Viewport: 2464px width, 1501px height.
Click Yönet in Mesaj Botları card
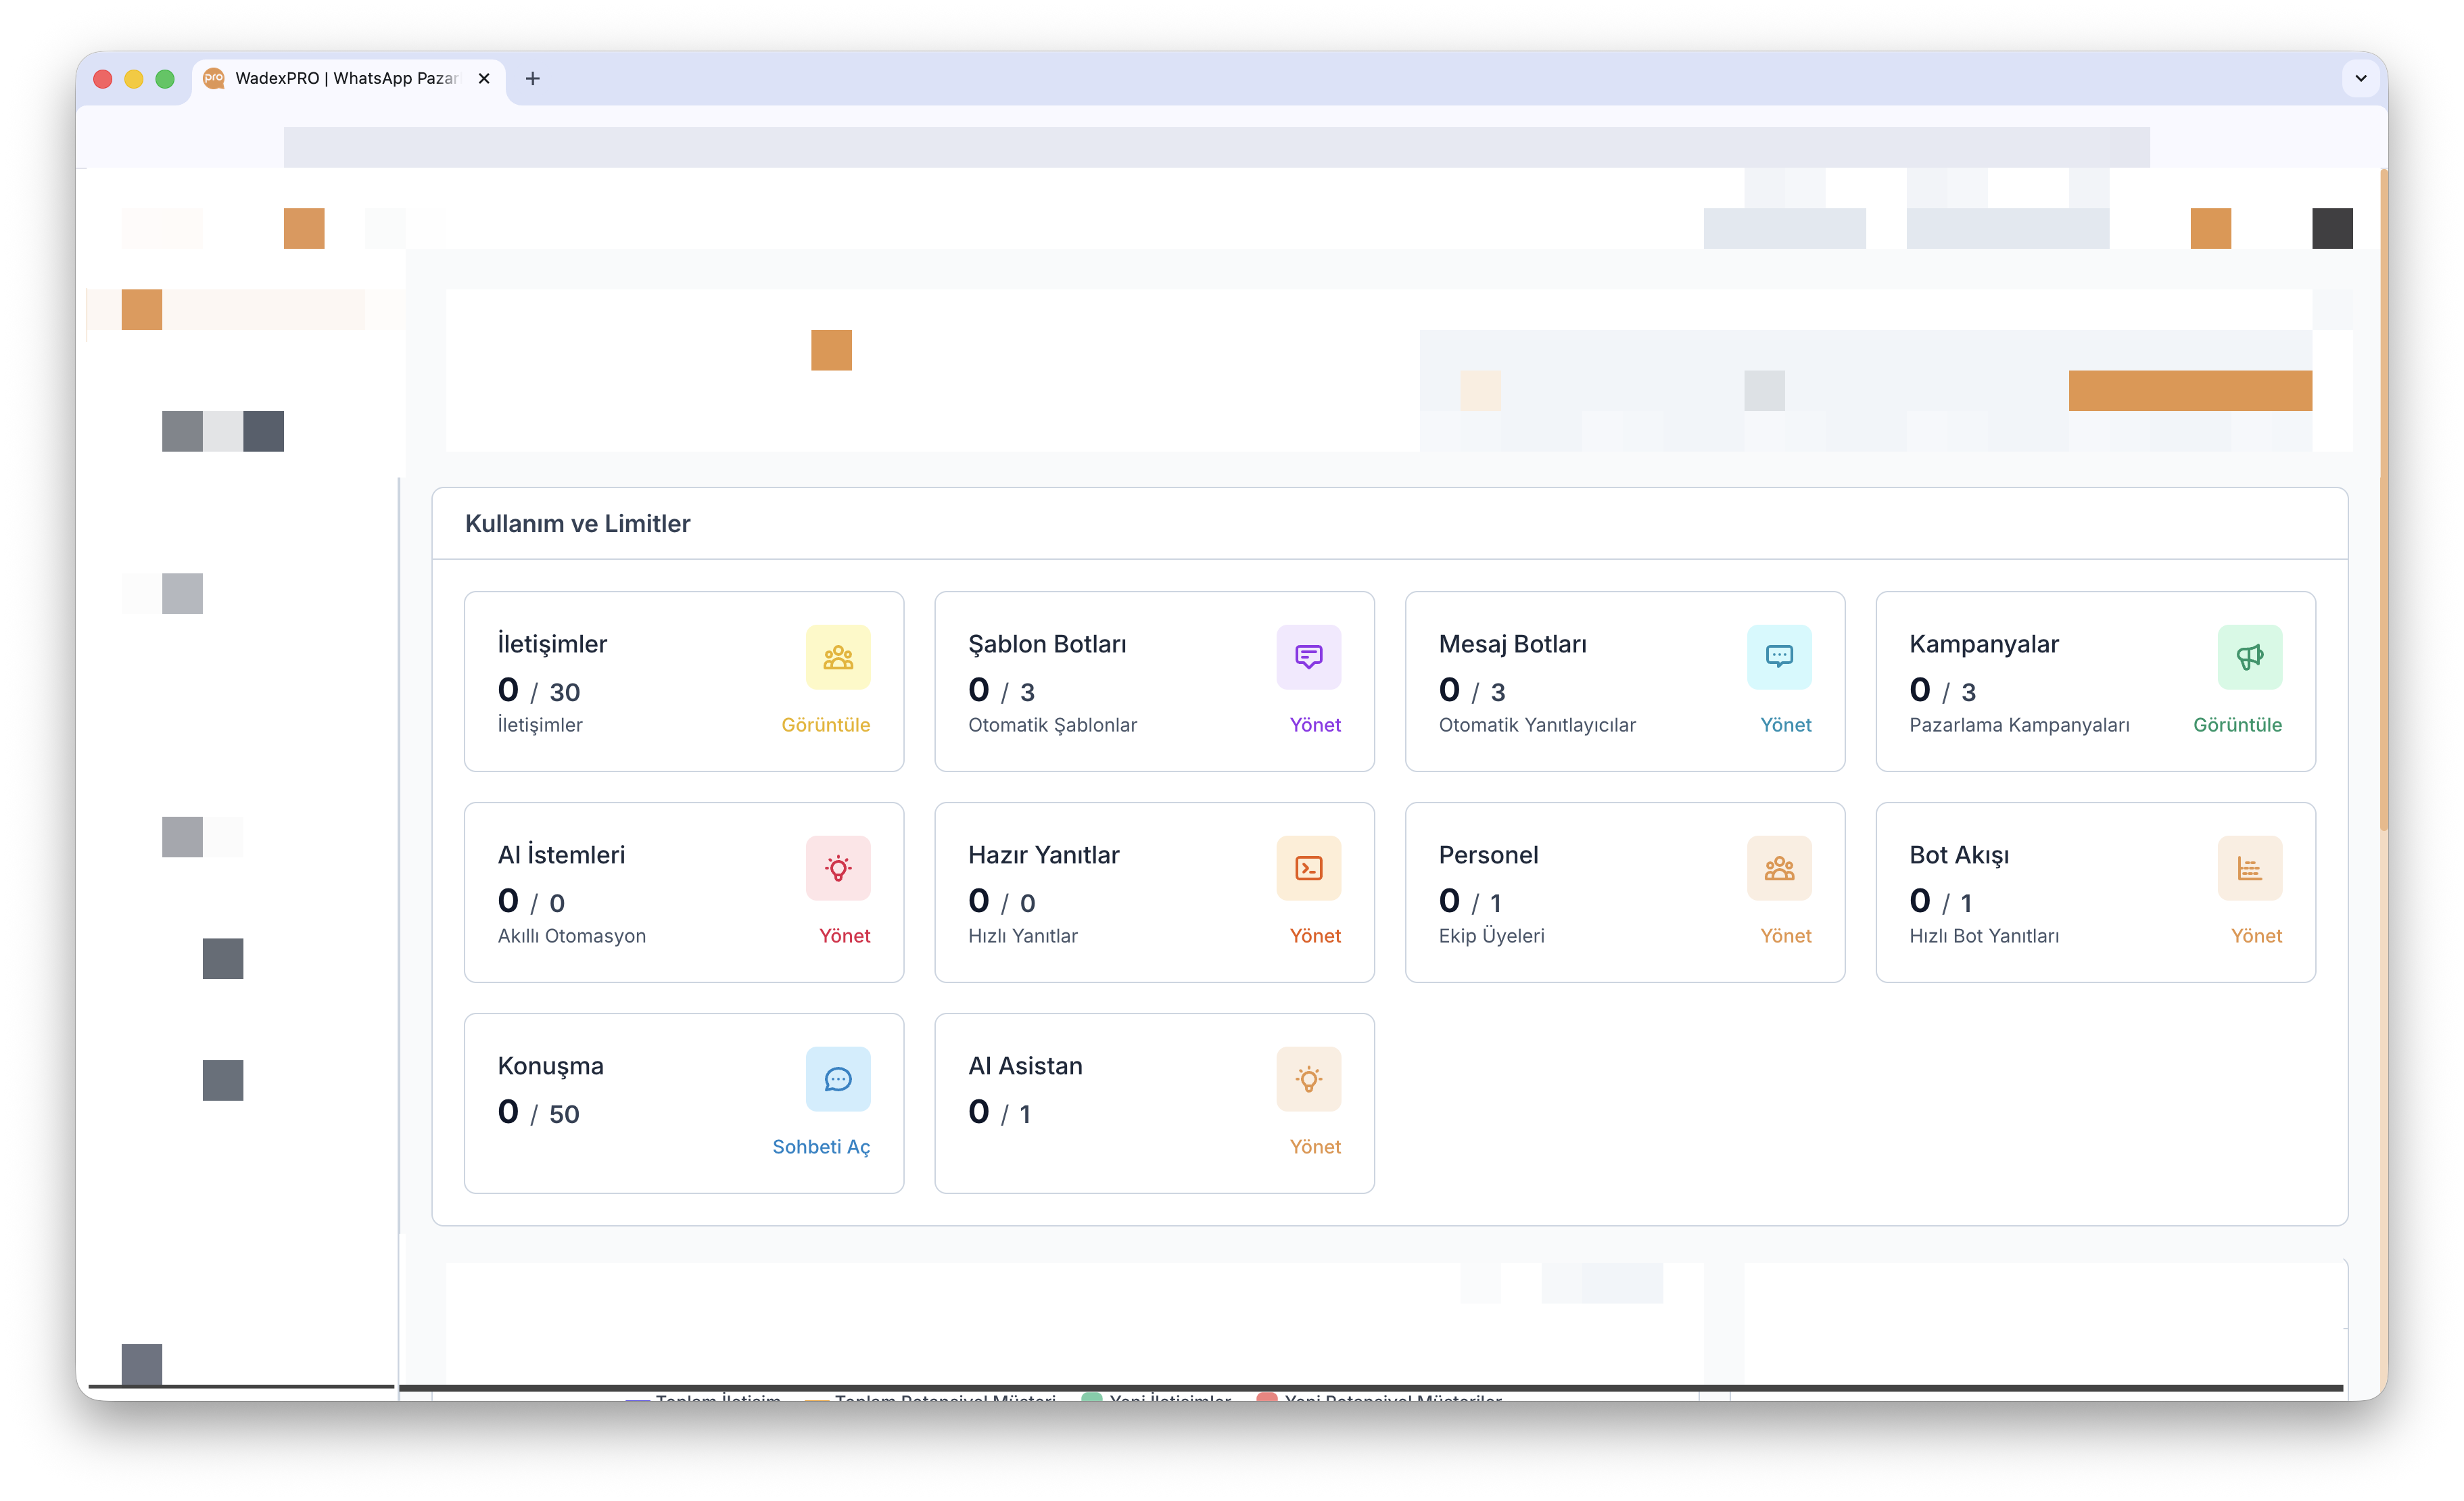(x=1785, y=725)
